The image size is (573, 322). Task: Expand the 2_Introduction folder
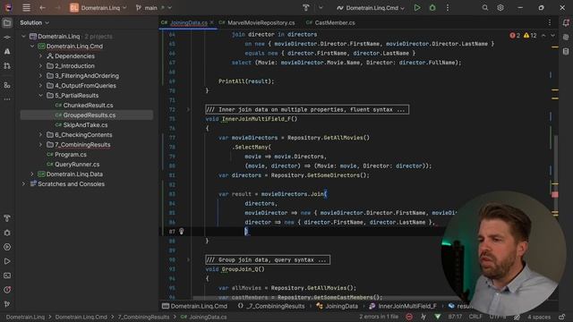coord(40,66)
